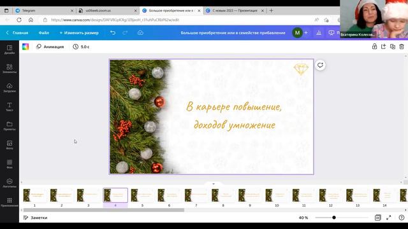408x229 pixels.
Task: Enter fullscreen with the expand arrows icon
Action: [x=389, y=218]
